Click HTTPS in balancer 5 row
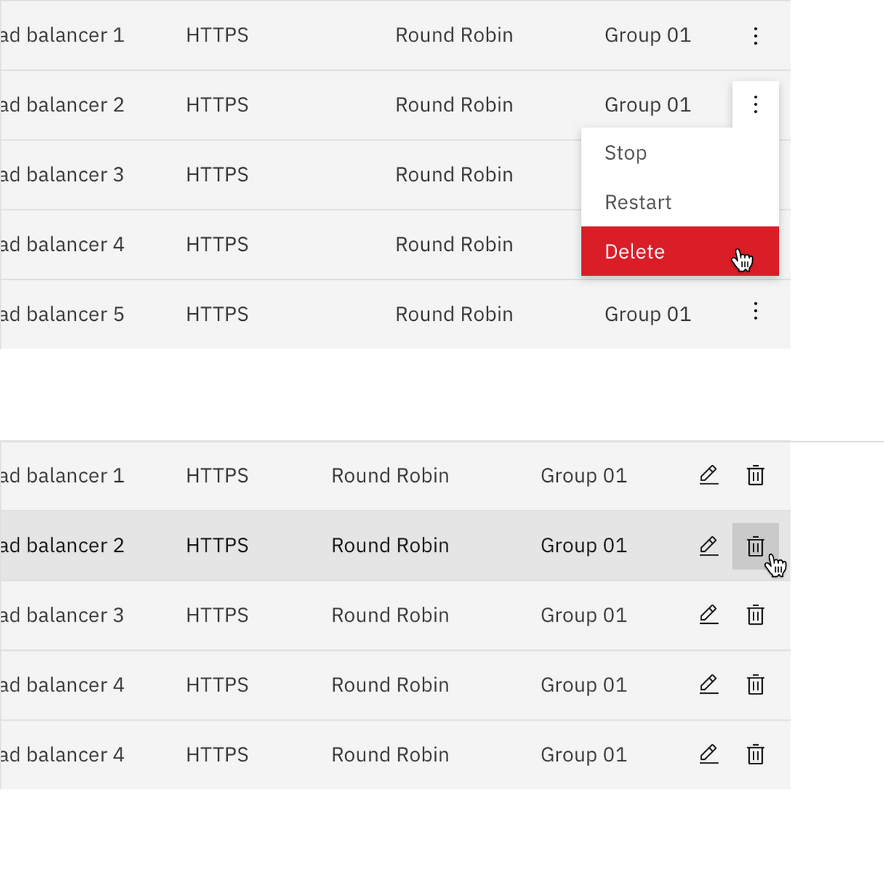Image resolution: width=884 pixels, height=884 pixels. coord(217,315)
